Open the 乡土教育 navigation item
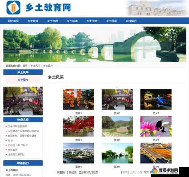Image resolution: width=189 pixels, height=177 pixels. (x=33, y=21)
